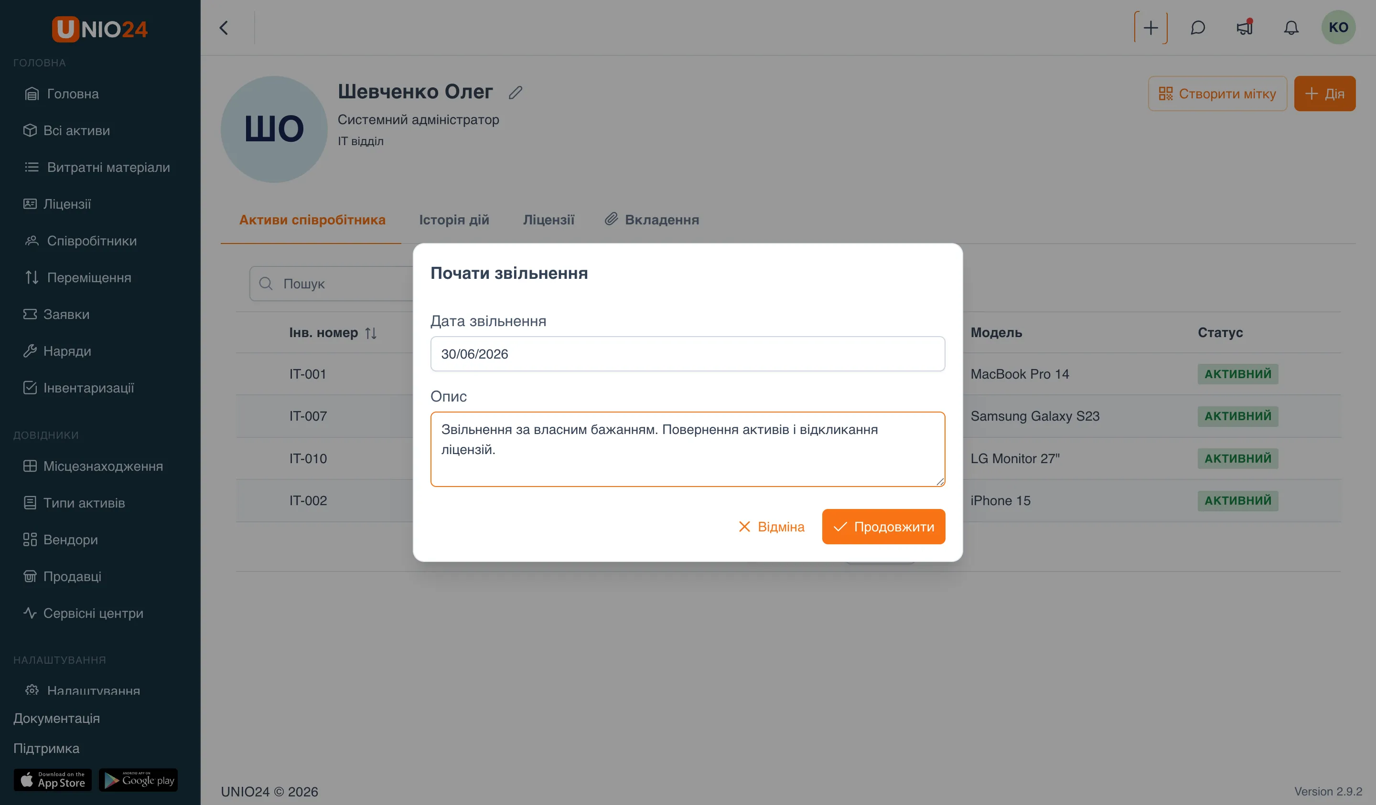Click LG Monitor 27" model cell
Viewport: 1376px width, 805px height.
coord(1014,458)
